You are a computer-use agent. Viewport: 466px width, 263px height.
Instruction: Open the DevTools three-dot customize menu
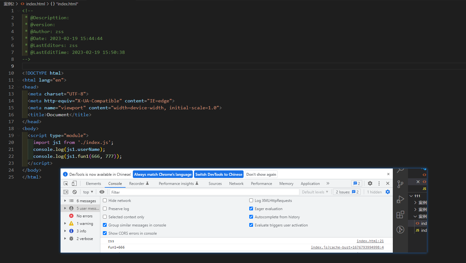pyautogui.click(x=379, y=183)
